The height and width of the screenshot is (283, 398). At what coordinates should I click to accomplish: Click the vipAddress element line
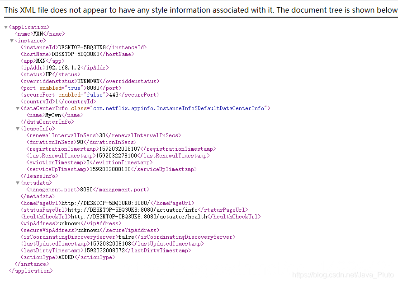[71, 223]
